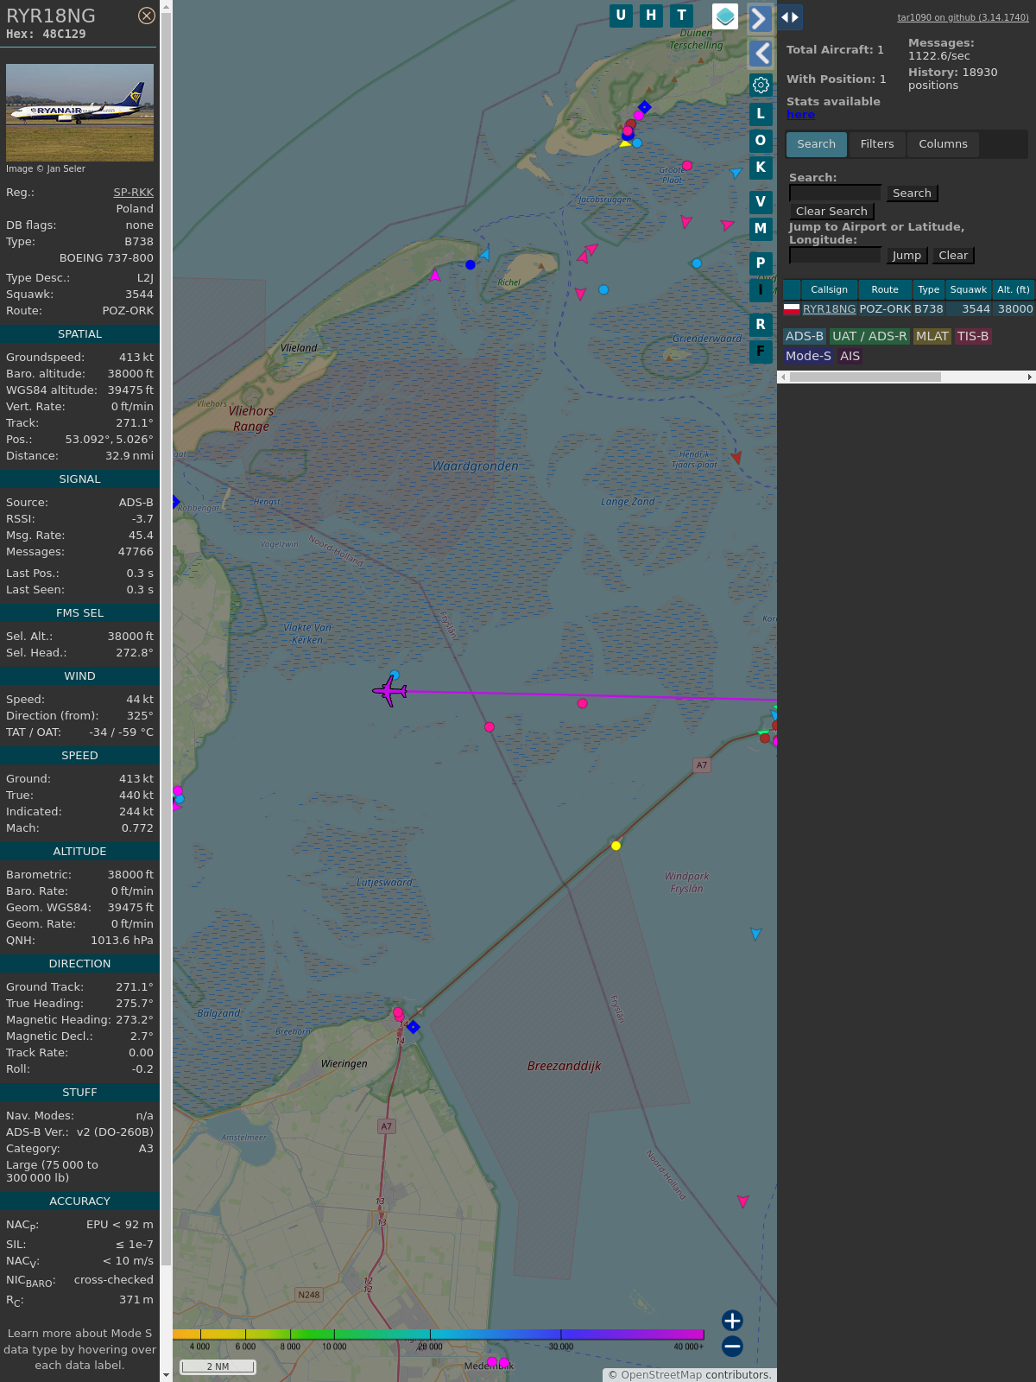Image resolution: width=1036 pixels, height=1382 pixels.
Task: Open the Stats available here link
Action: 800,115
